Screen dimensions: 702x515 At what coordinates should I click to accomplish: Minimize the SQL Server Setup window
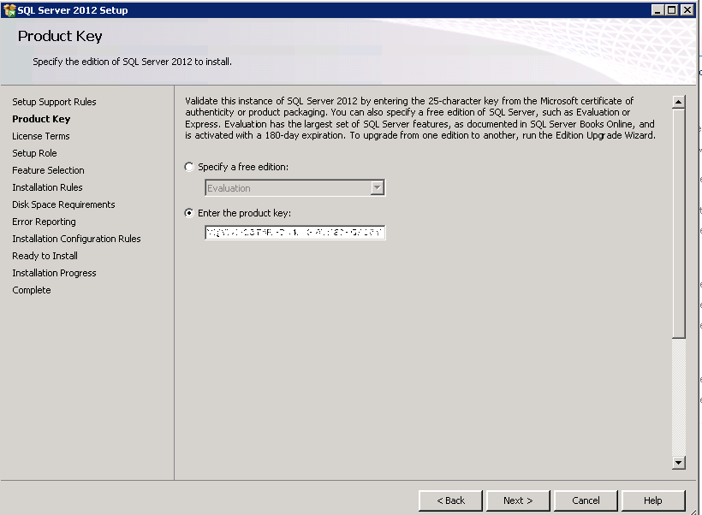coord(657,10)
